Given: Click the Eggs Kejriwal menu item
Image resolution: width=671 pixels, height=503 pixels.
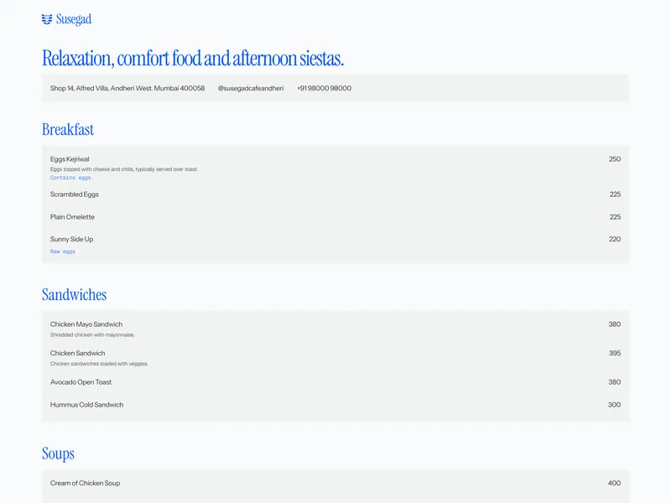Looking at the screenshot, I should 70,159.
